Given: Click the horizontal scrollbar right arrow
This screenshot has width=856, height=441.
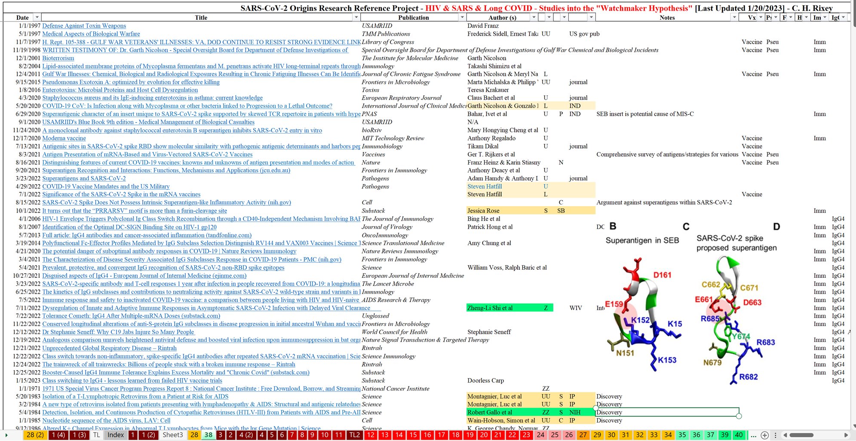Looking at the screenshot, I should (847, 435).
